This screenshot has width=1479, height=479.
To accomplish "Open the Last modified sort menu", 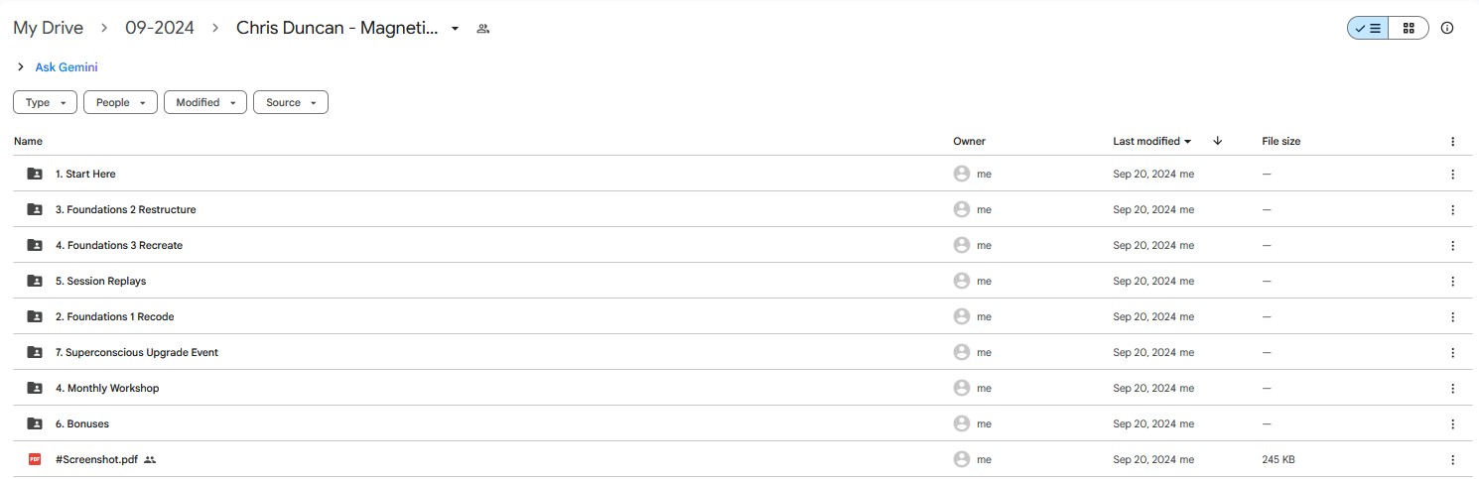I will pyautogui.click(x=1152, y=141).
